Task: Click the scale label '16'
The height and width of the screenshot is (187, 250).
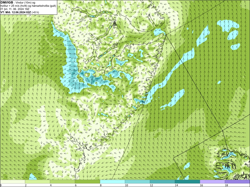Action: pyautogui.click(x=201, y=185)
